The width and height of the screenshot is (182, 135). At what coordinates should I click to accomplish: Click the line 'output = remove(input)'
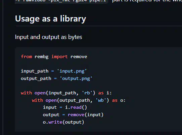click(x=73, y=115)
